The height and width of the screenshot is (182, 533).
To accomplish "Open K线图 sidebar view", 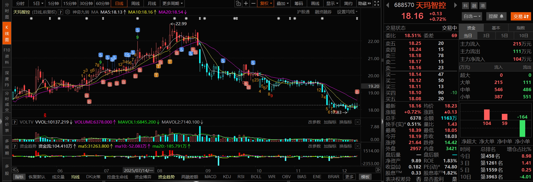I will tap(7, 34).
